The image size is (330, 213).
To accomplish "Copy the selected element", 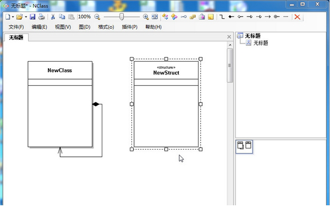I will 62,17.
